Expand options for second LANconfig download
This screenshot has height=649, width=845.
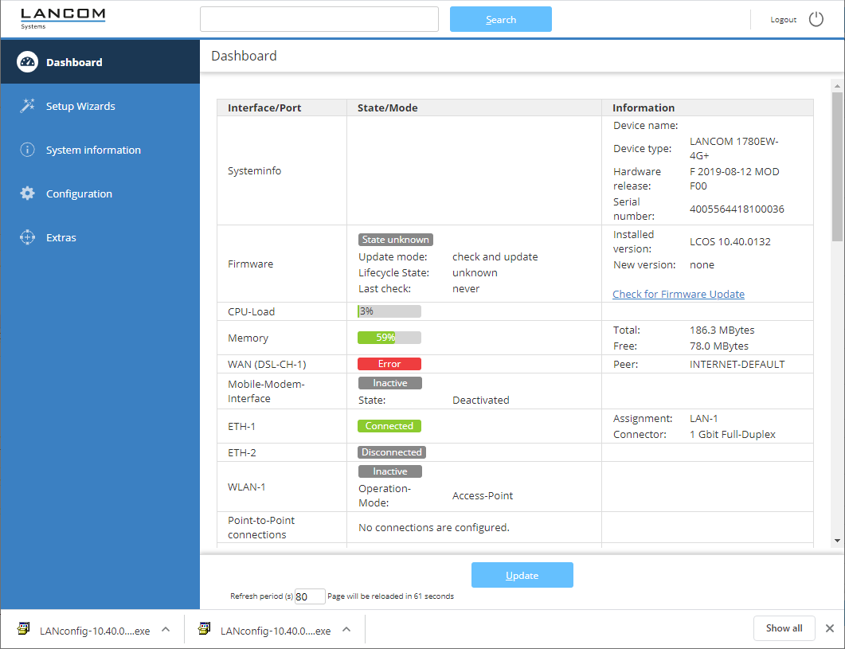point(346,629)
